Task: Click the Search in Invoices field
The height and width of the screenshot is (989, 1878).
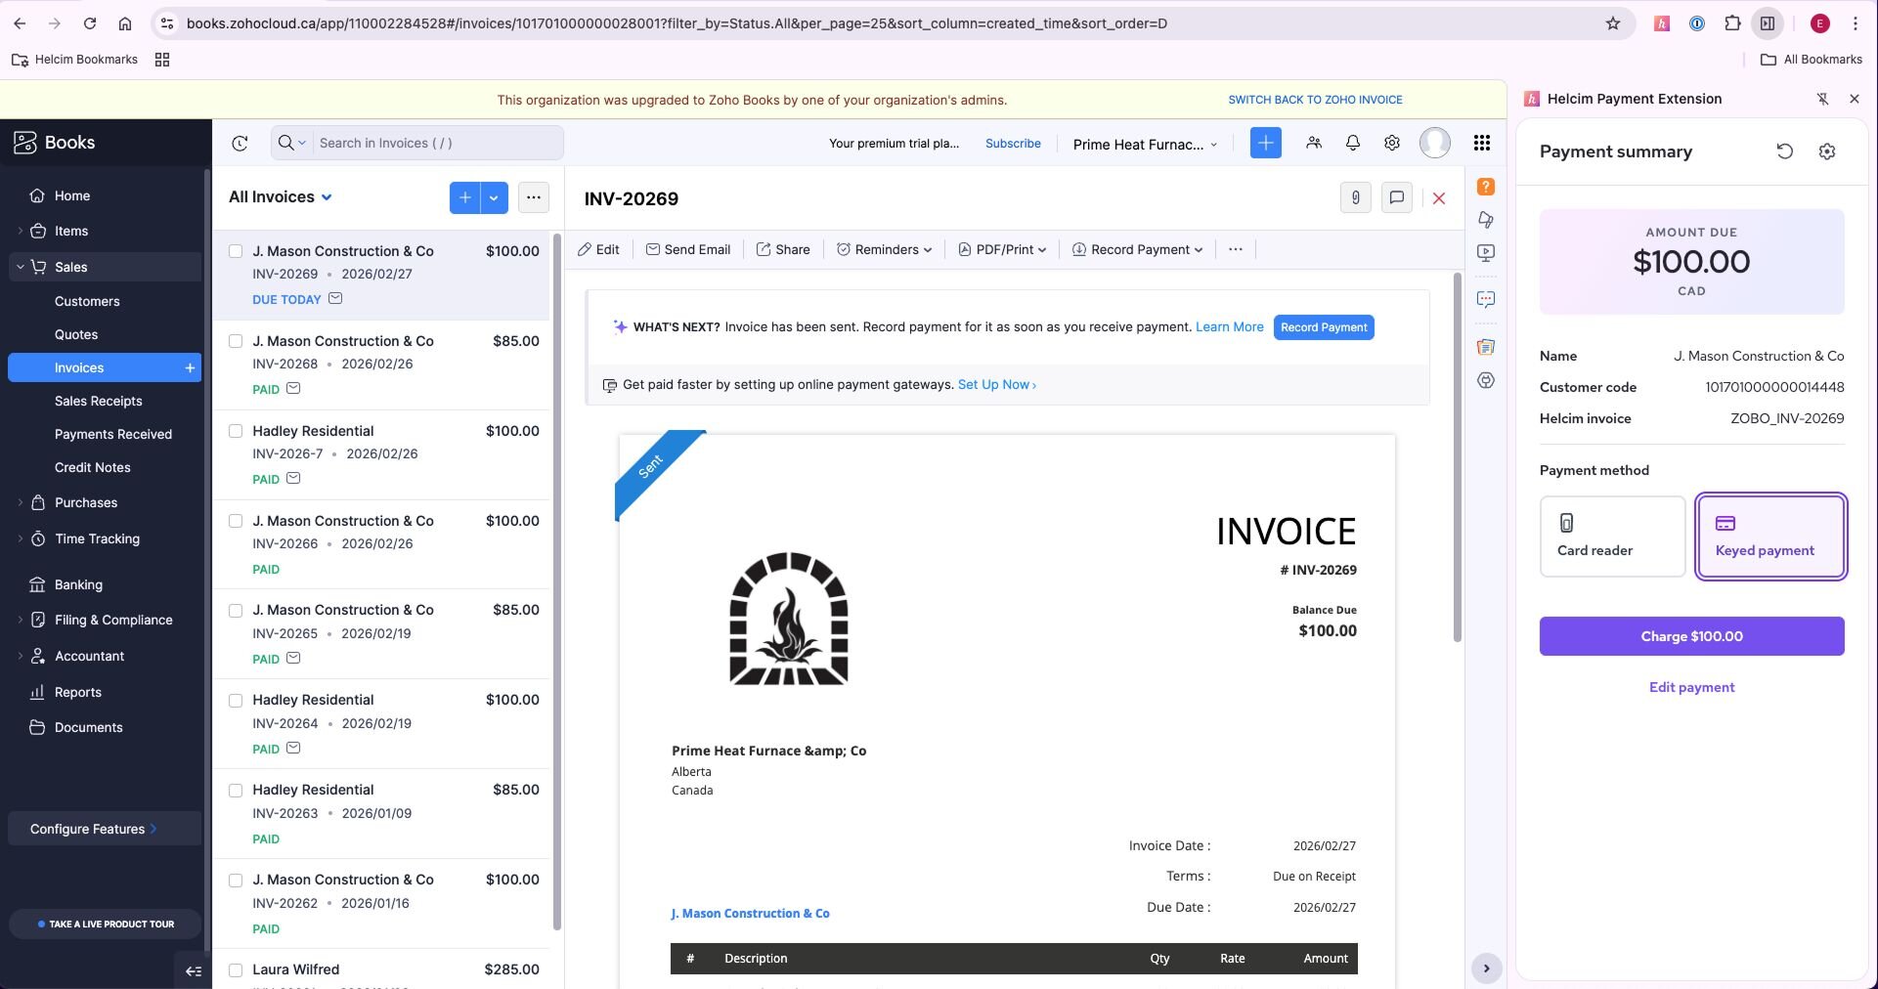Action: (436, 143)
